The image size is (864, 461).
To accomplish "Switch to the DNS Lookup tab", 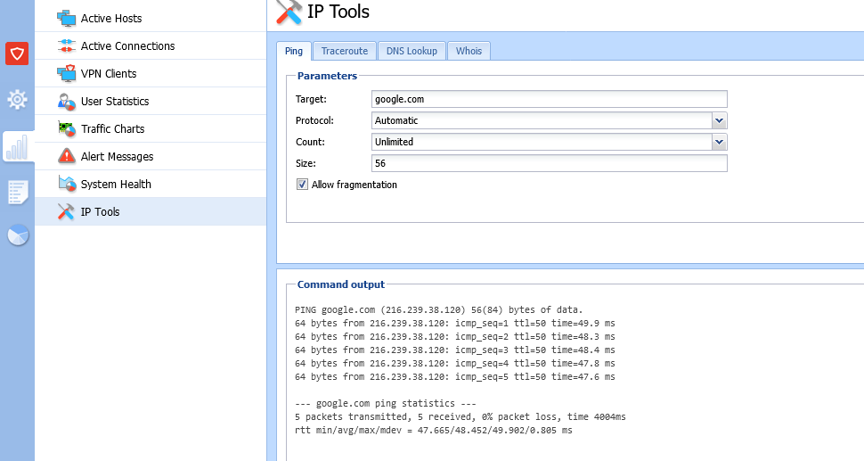I will pos(412,51).
